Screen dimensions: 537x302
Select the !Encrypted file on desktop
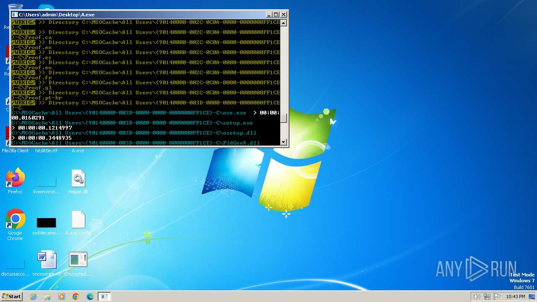tap(78, 263)
